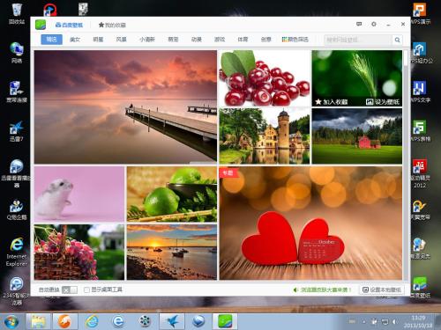441x330 pixels.
Task: Open Internet Explorer desktop shortcut
Action: pyautogui.click(x=17, y=252)
